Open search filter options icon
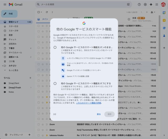The image size is (168, 139). tap(128, 4)
